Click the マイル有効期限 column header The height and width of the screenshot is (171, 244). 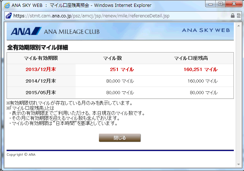[41, 58]
